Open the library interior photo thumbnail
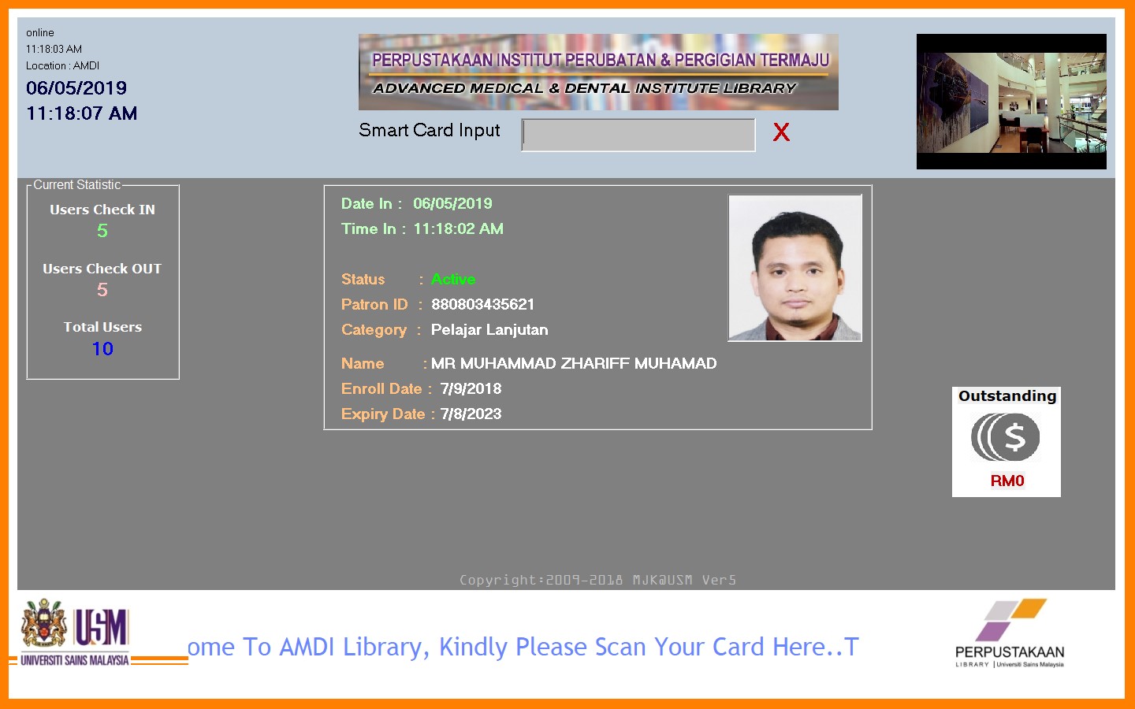Screen dimensions: 1135x709 pyautogui.click(x=1011, y=102)
